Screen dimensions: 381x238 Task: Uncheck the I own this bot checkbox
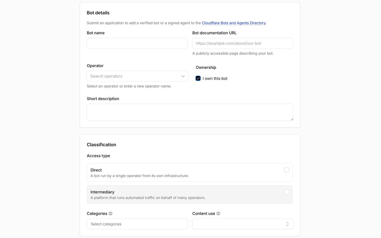point(198,78)
